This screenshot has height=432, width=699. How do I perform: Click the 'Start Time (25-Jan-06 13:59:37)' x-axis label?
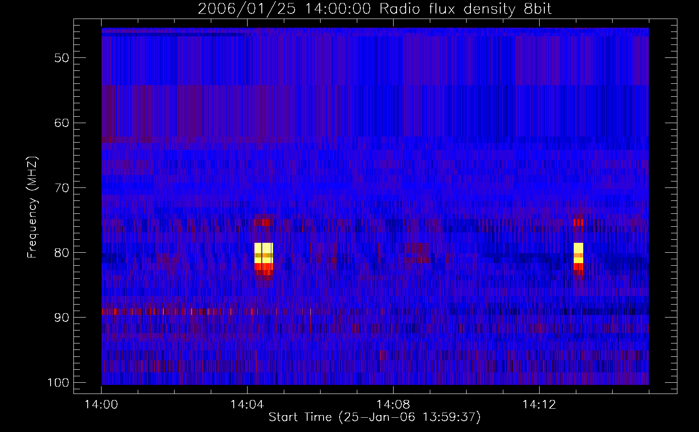pos(375,417)
